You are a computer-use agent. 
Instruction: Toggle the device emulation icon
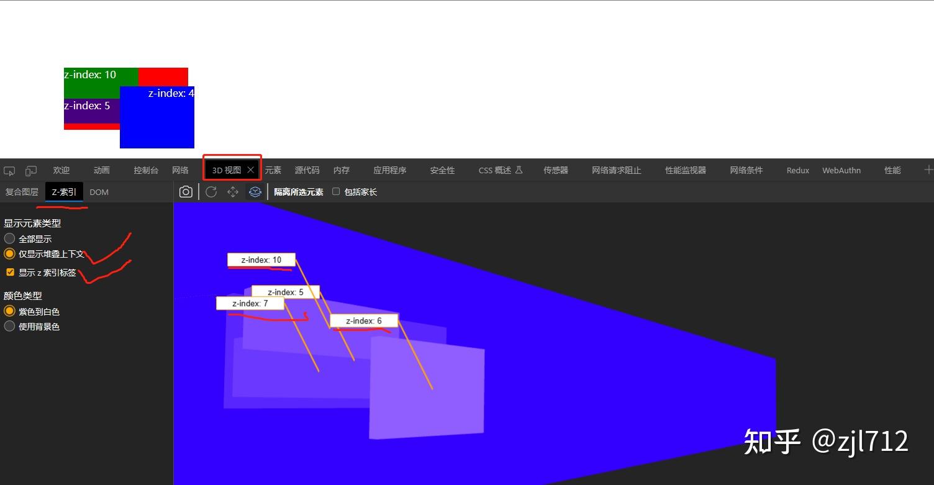coord(31,170)
